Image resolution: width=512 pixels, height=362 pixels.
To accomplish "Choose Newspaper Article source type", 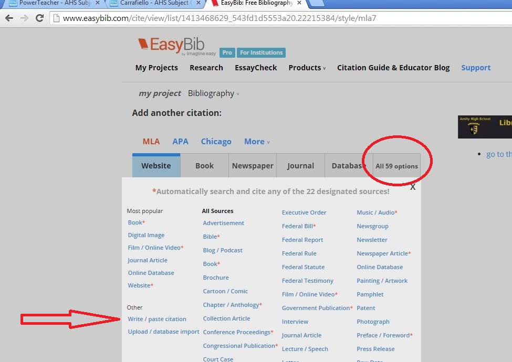I will [x=384, y=253].
